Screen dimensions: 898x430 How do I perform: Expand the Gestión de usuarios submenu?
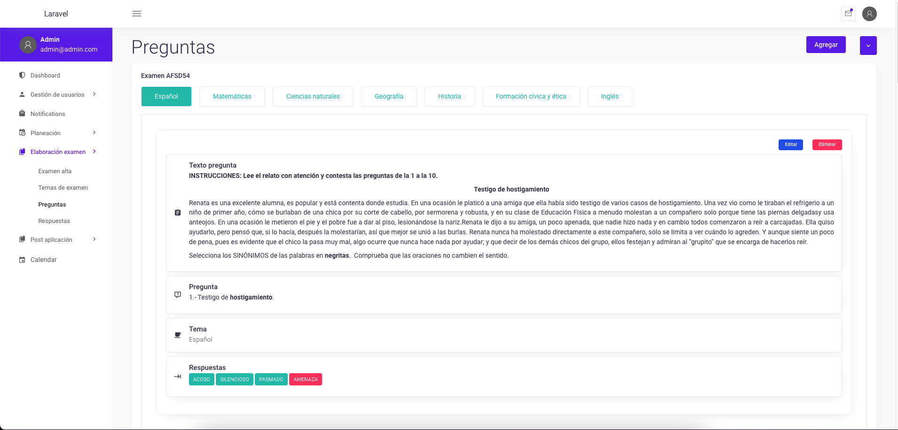coord(95,94)
